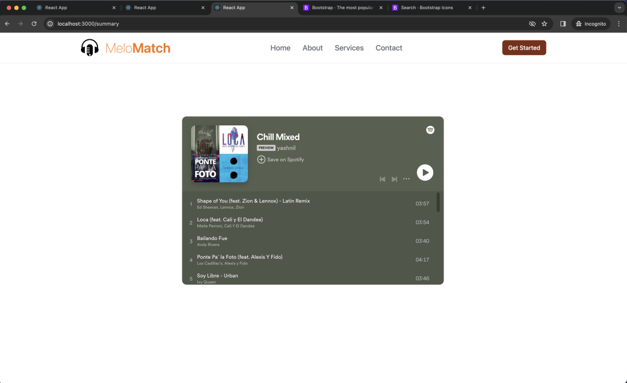Click the tracking protection eye icon

532,23
